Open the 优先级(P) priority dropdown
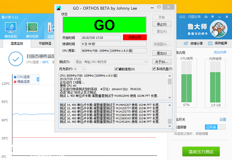232x160 pixels. pos(80,69)
